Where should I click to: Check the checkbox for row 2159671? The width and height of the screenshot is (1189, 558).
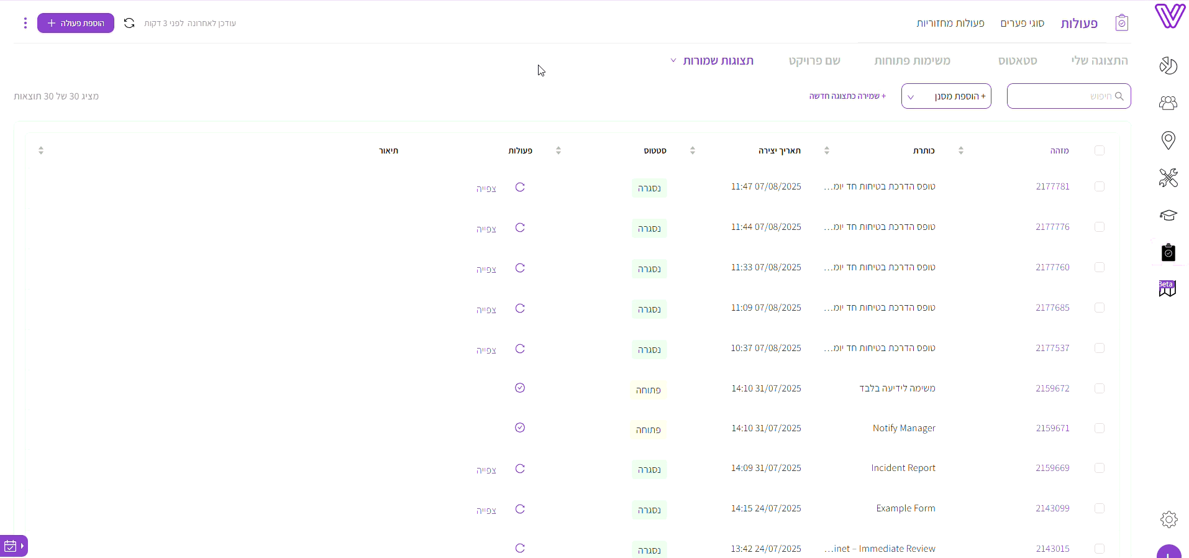click(x=1100, y=428)
